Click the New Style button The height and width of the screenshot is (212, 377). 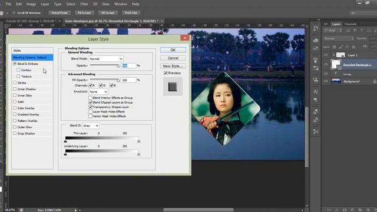[173, 66]
